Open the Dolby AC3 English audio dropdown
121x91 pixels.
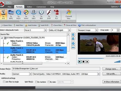tap(69, 30)
